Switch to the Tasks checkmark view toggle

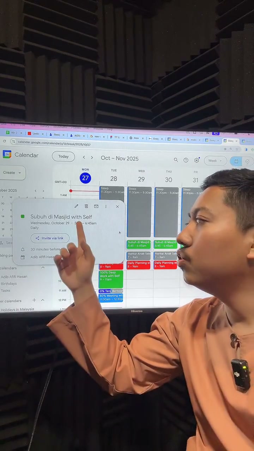pyautogui.click(x=248, y=161)
